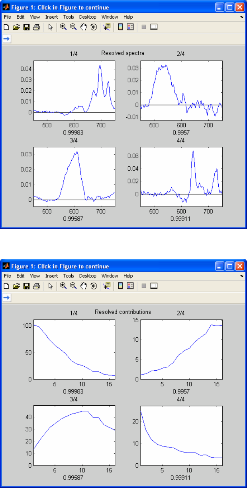Select Edit Plot arrow in Resolved contributions window

point(50,286)
